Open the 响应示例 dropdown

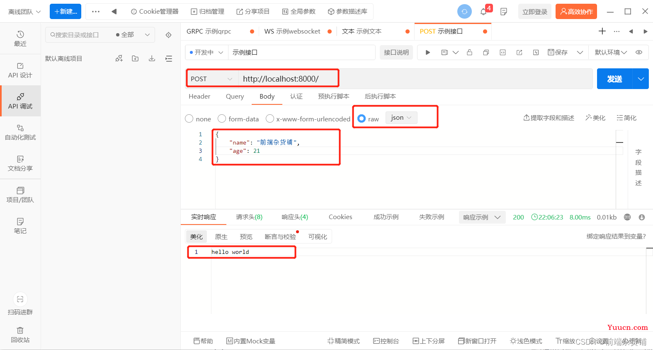click(x=482, y=217)
